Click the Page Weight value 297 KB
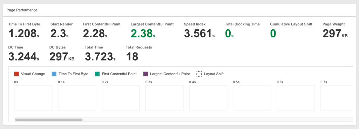Image resolution: width=359 pixels, height=129 pixels. (x=335, y=34)
